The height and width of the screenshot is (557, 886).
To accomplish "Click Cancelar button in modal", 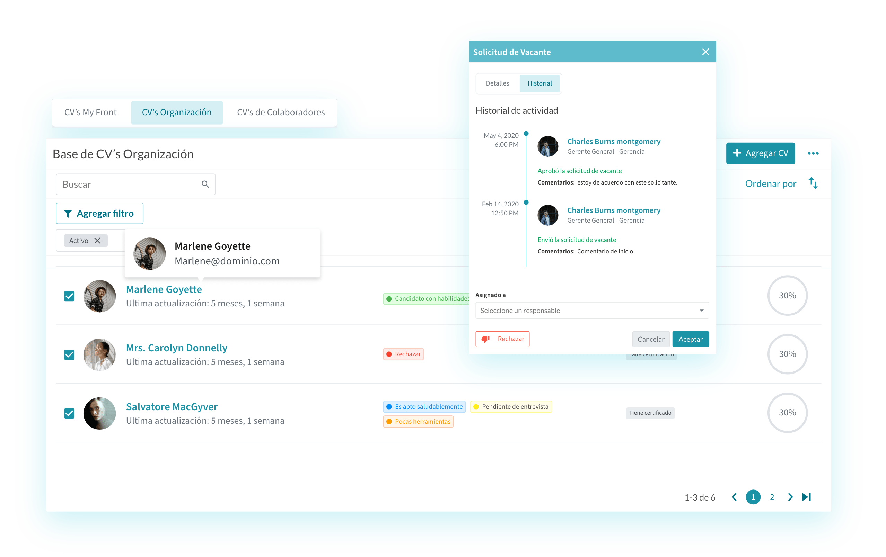I will (x=650, y=339).
